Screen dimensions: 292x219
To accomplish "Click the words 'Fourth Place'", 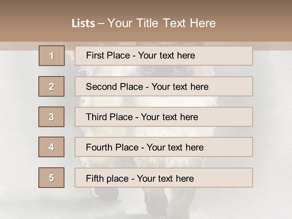I will [112, 148].
